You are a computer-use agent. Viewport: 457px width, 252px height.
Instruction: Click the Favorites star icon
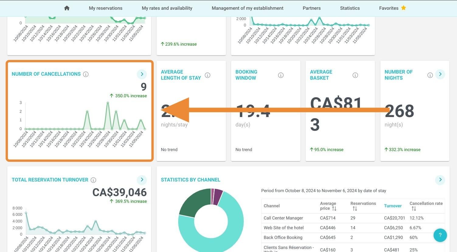pyautogui.click(x=403, y=8)
